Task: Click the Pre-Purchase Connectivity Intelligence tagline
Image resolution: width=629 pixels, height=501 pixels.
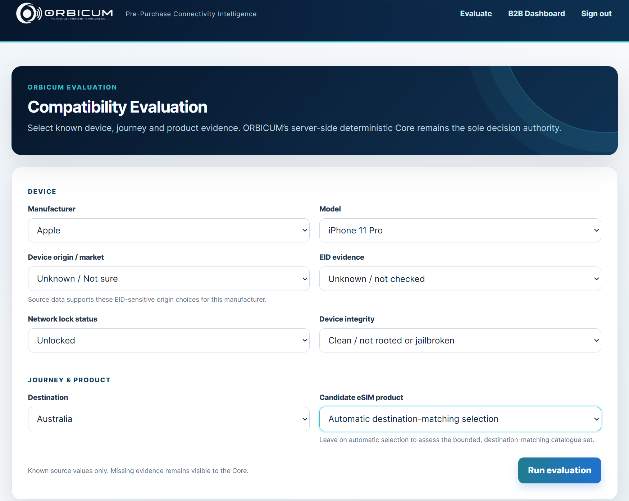Action: coord(191,14)
